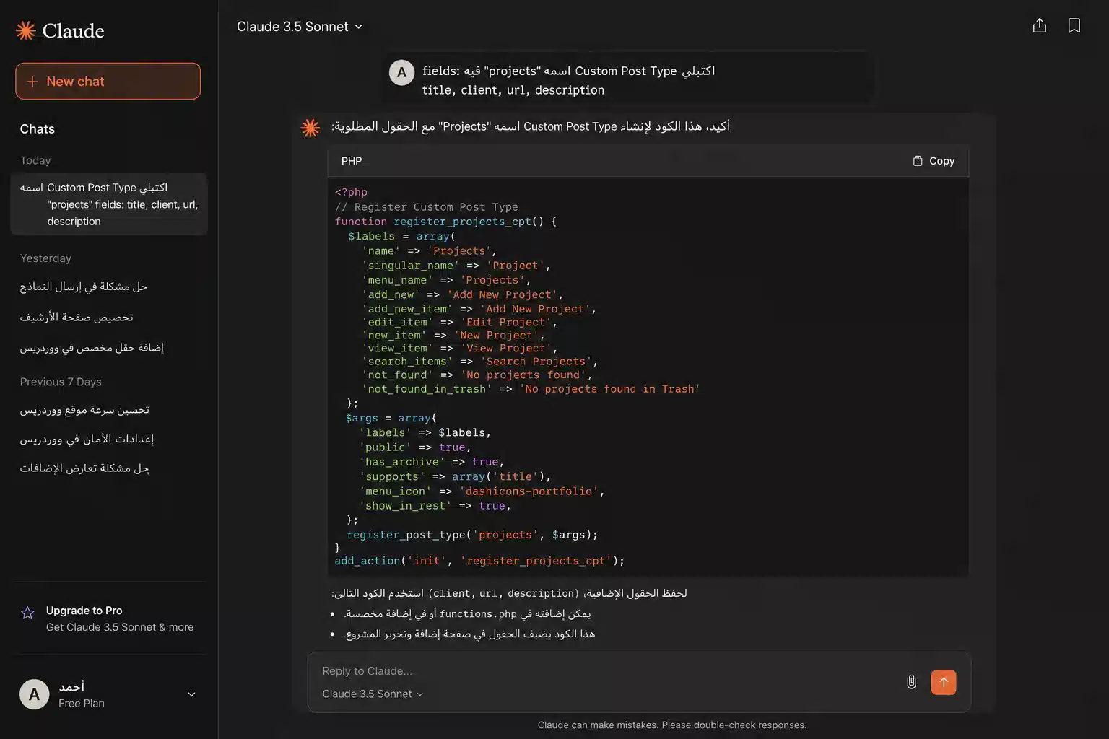Click the share icon in the header

[1040, 26]
